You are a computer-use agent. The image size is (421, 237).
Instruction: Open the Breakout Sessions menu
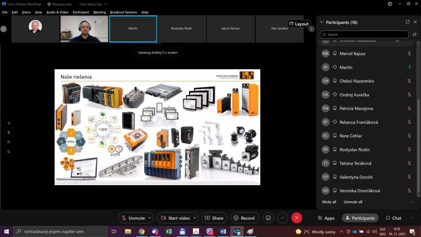click(x=123, y=12)
